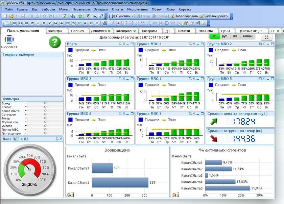Switch units to тонны
Viewport: 284px width, 204px height.
(x=247, y=36)
